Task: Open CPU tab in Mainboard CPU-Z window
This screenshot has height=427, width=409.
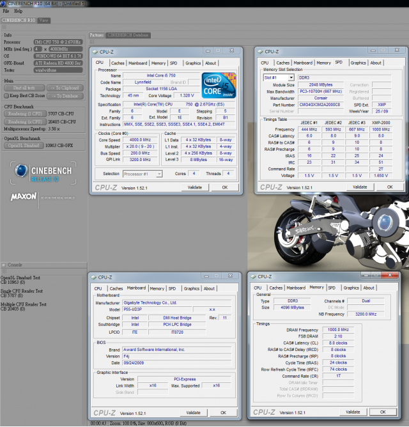Action: pyautogui.click(x=98, y=289)
